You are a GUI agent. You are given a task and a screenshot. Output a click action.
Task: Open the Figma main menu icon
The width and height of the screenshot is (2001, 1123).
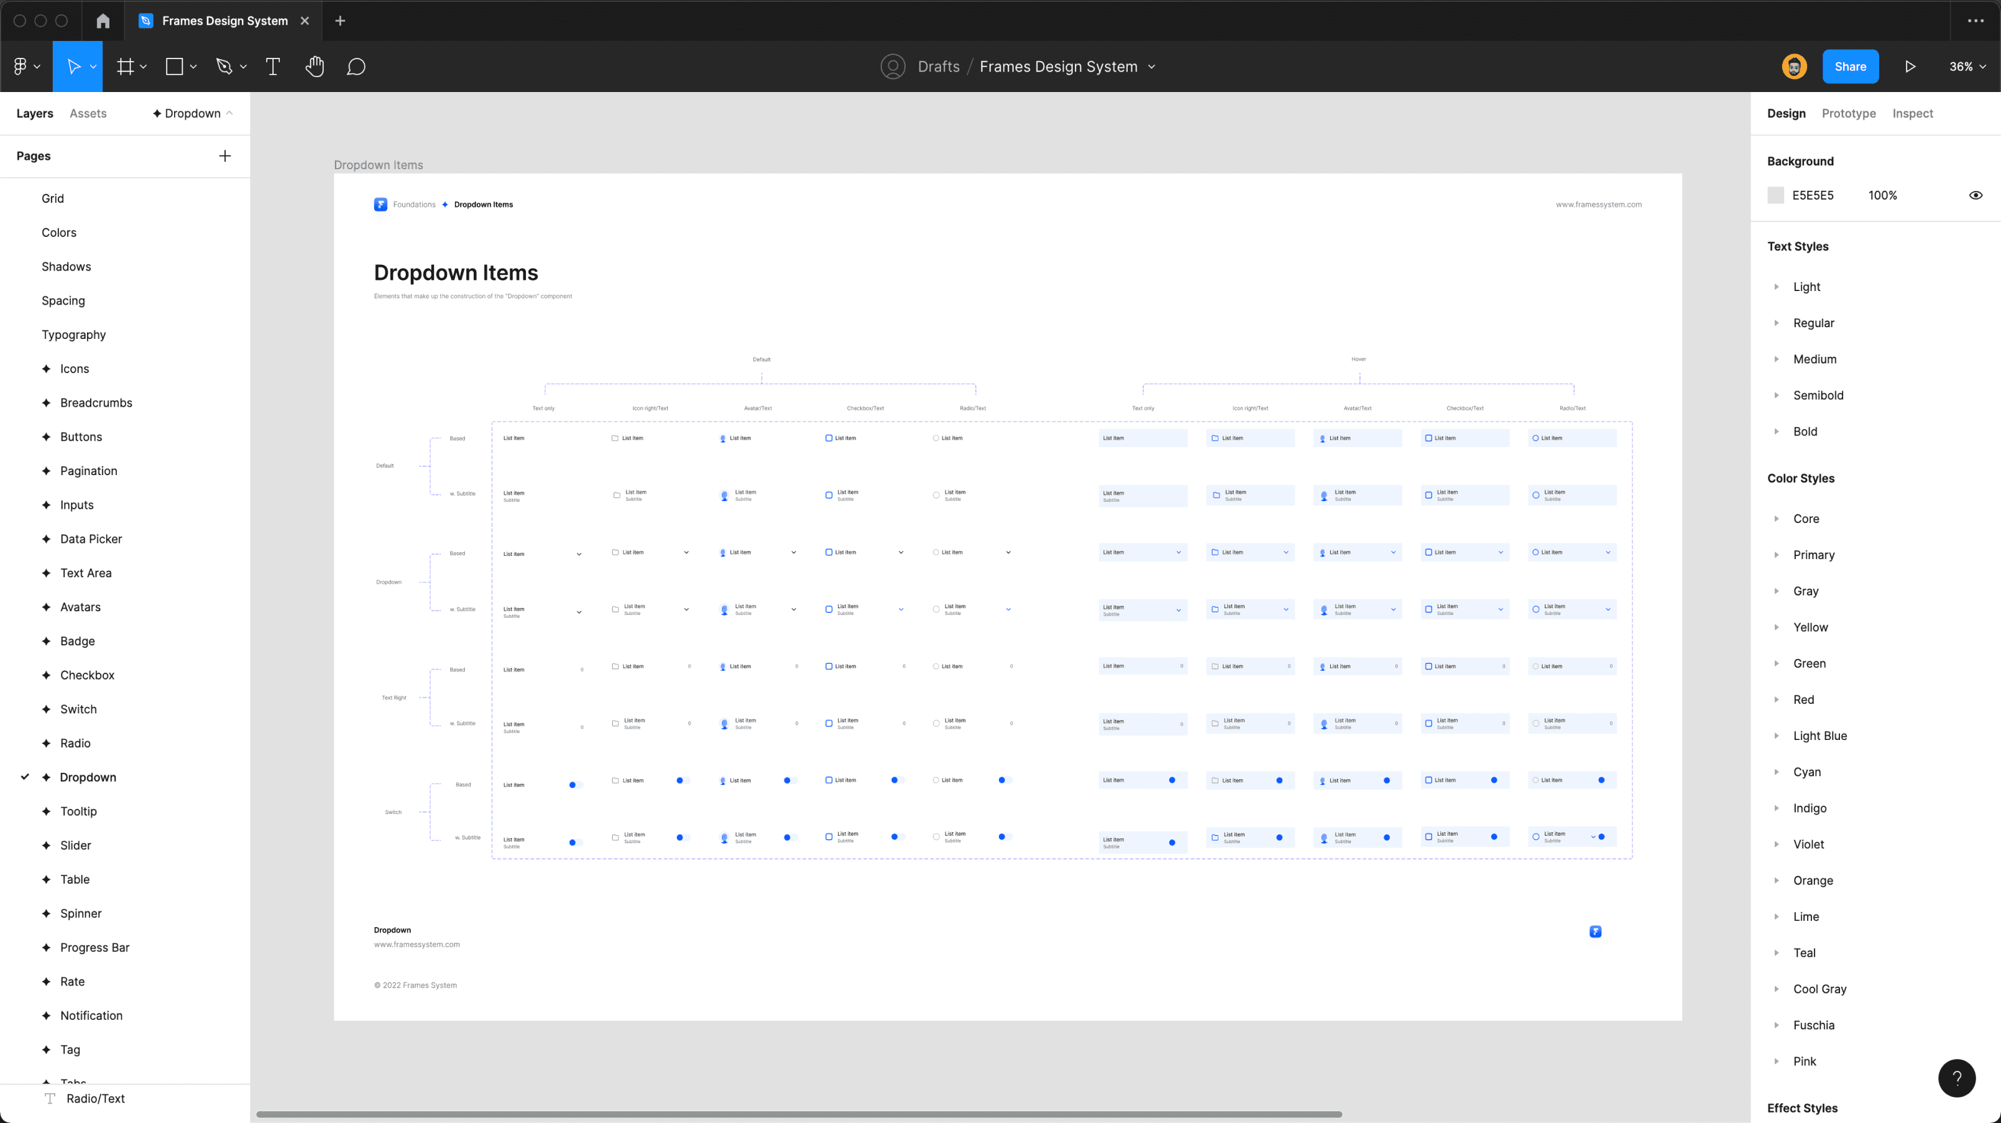tap(20, 67)
